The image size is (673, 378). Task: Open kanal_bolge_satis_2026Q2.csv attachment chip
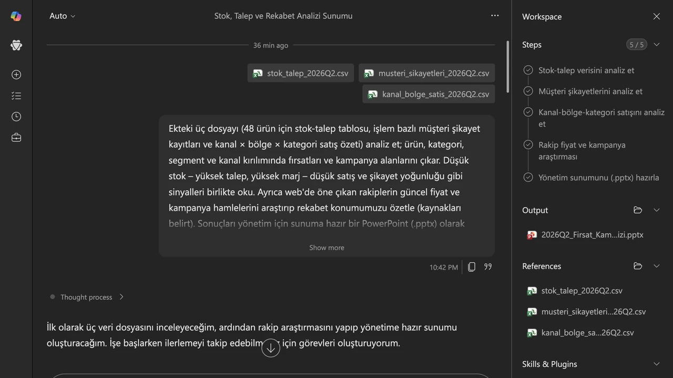coord(429,94)
